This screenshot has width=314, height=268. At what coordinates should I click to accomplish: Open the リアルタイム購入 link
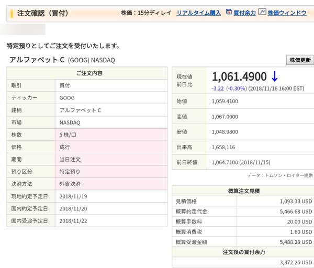tap(198, 13)
